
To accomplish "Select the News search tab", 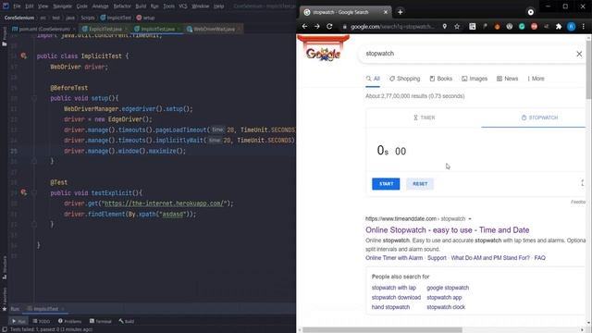I will (x=507, y=79).
